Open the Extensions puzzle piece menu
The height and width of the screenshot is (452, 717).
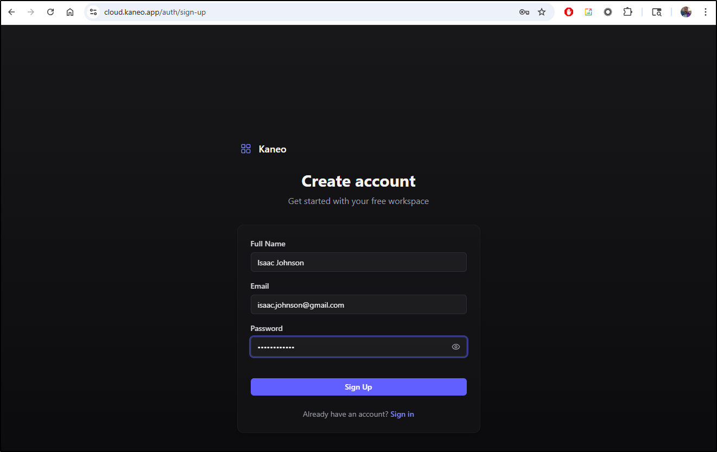[627, 12]
